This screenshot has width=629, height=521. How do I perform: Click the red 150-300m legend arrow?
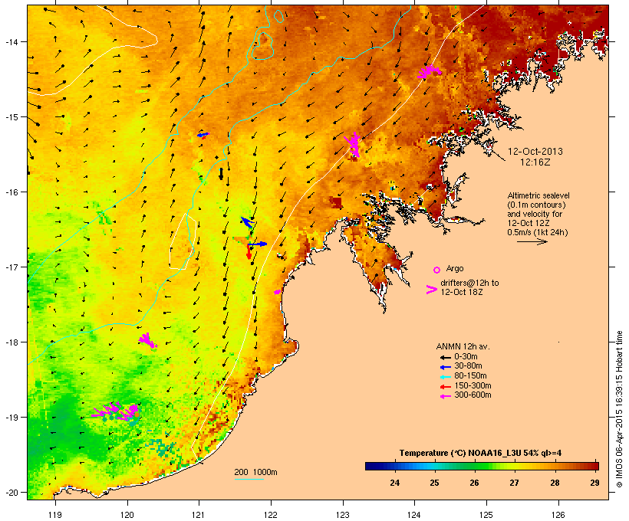click(x=445, y=387)
